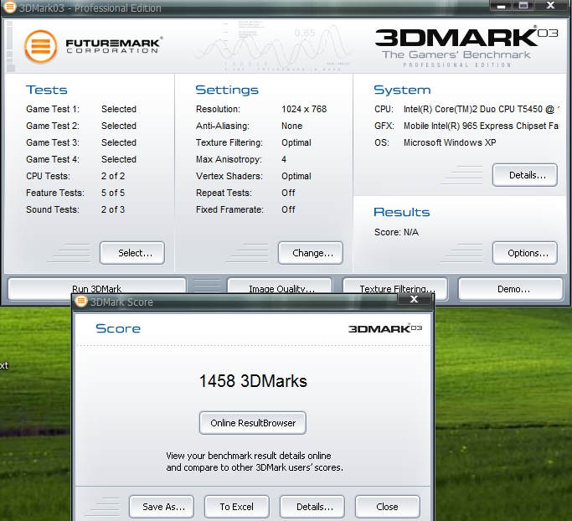The image size is (572, 521).
Task: Open the Change... settings button
Action: [311, 253]
